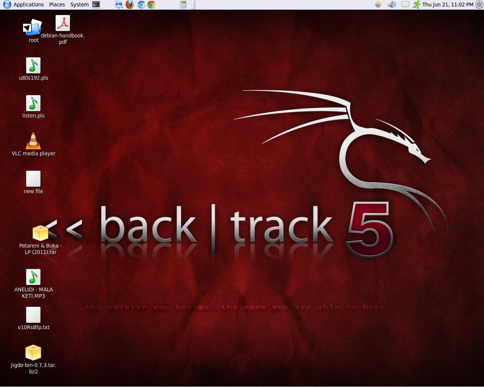This screenshot has width=484, height=387.
Task: Click the blue splat launcher icon in panel
Action: pyautogui.click(x=119, y=5)
